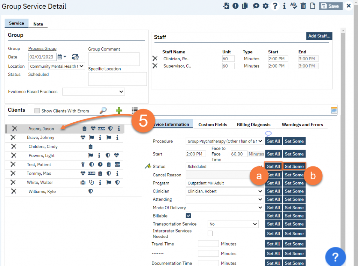Click the spell check icon in toolbar
Screen dimensions: 358x266
point(294,6)
